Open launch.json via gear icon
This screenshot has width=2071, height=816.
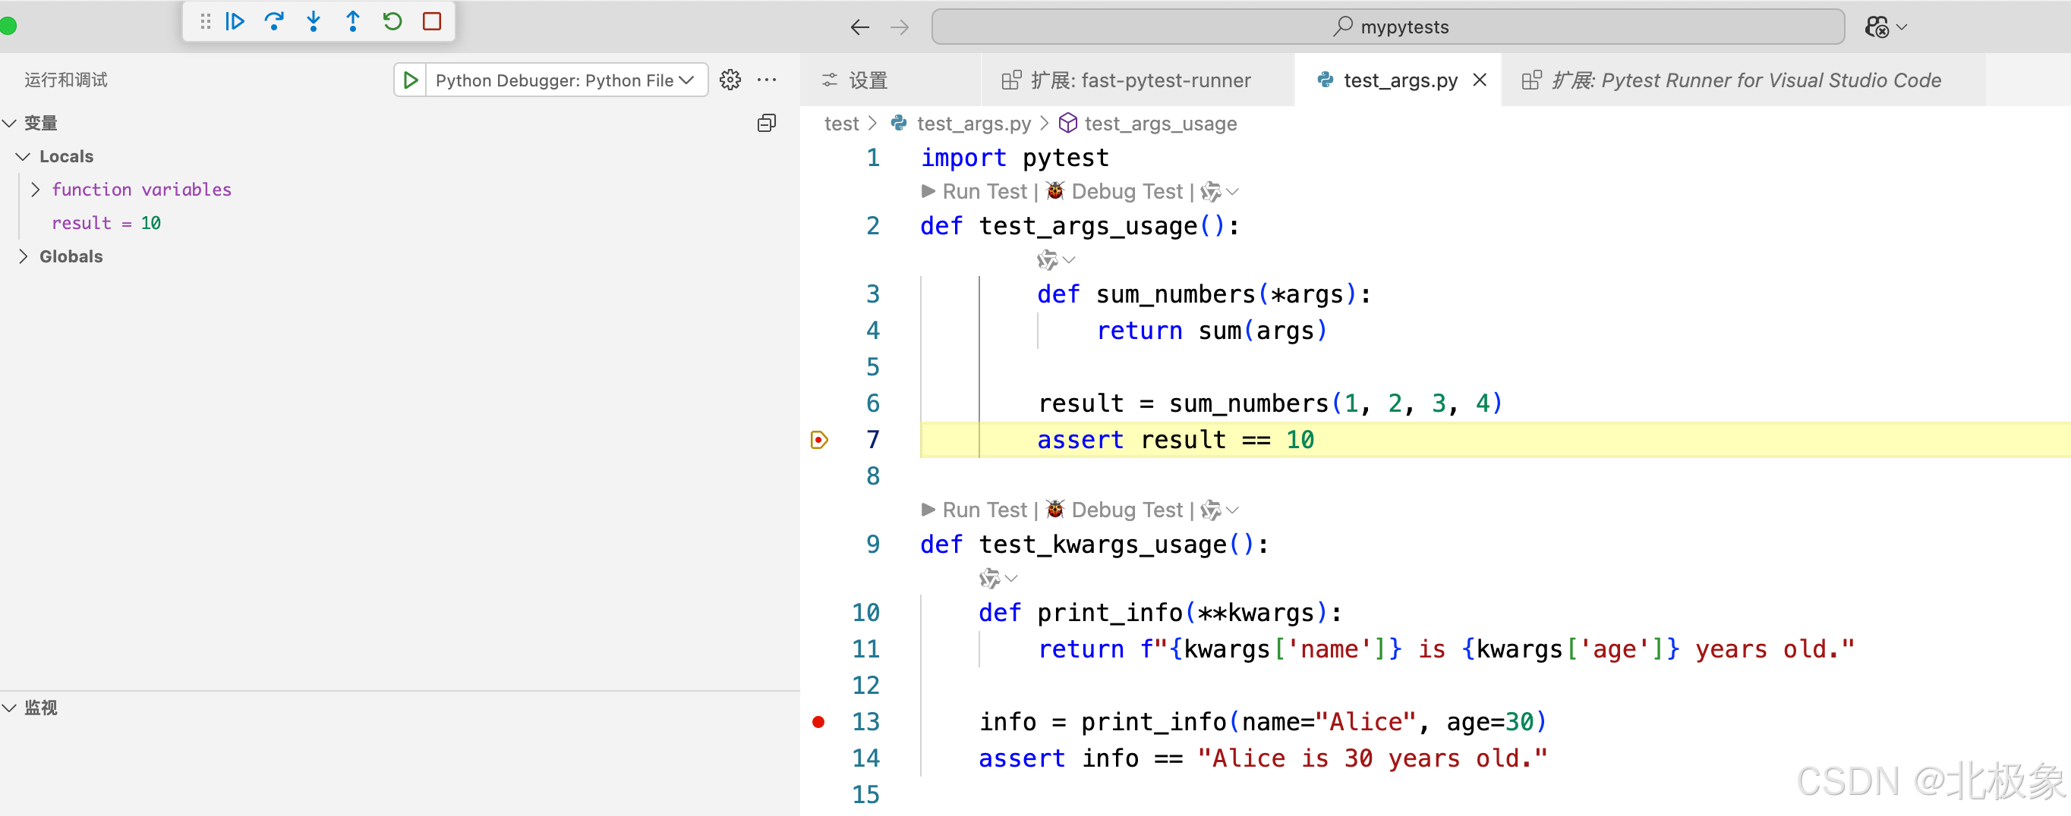pos(730,80)
